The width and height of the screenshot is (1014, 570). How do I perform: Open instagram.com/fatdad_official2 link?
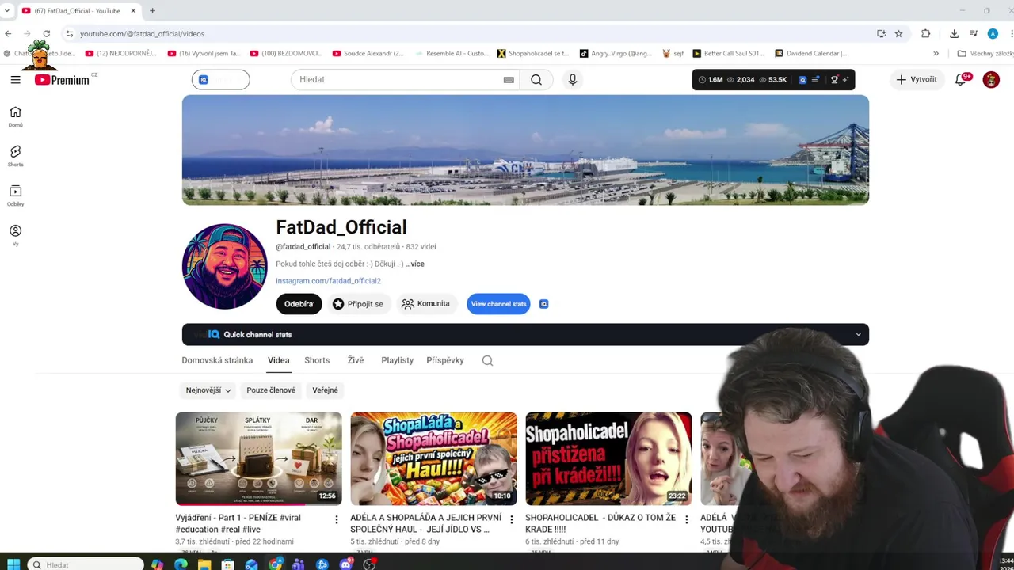pyautogui.click(x=328, y=281)
